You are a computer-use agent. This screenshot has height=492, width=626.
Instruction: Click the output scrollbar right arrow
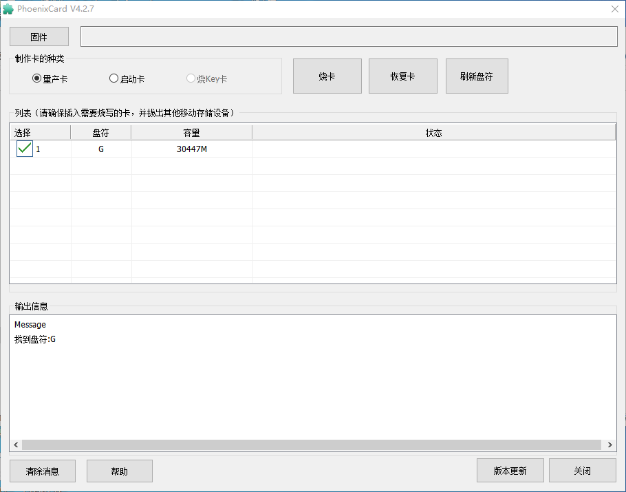pos(609,445)
